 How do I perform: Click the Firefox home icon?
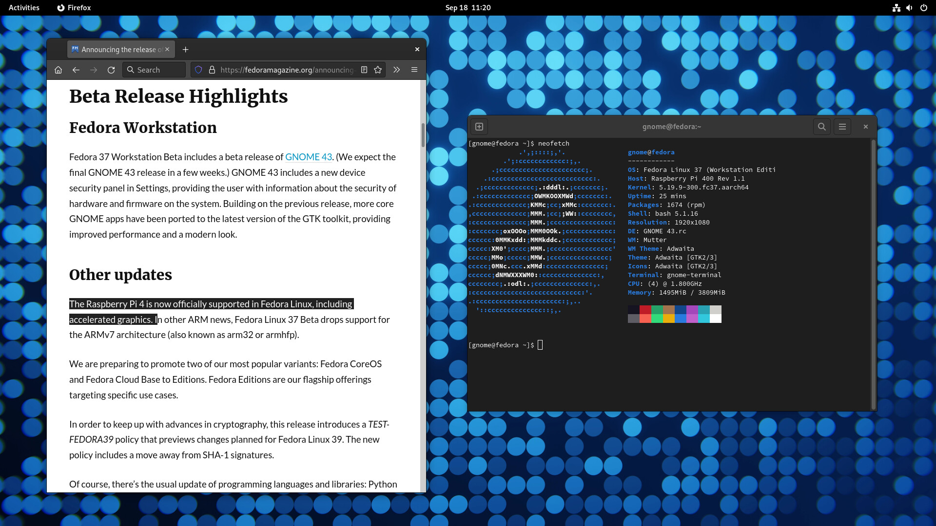coord(58,70)
